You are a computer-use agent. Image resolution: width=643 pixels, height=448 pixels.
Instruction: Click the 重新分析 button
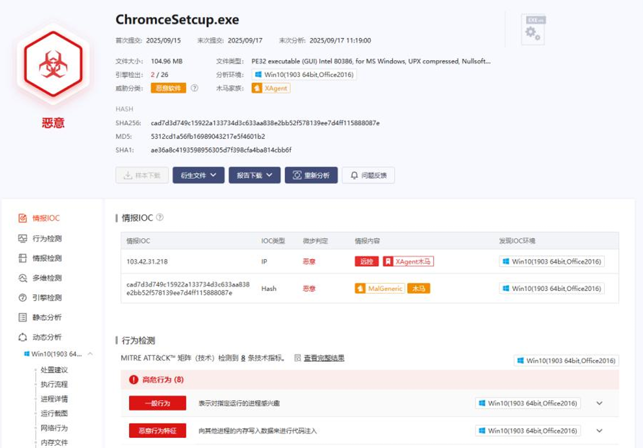click(311, 175)
